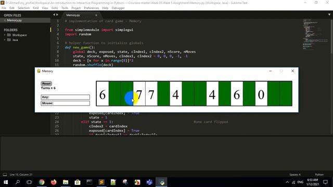Launch Google Chrome from taskbar
Viewport: 333px width, 187px height.
click(x=42, y=182)
